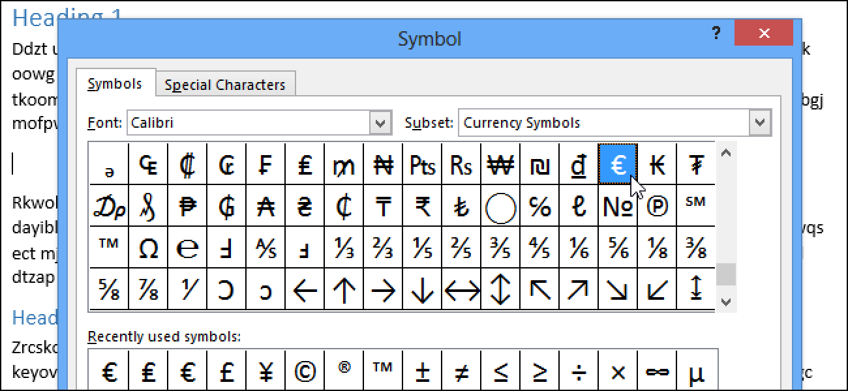Switch to the Special Characters tab
The image size is (848, 391).
(x=225, y=85)
